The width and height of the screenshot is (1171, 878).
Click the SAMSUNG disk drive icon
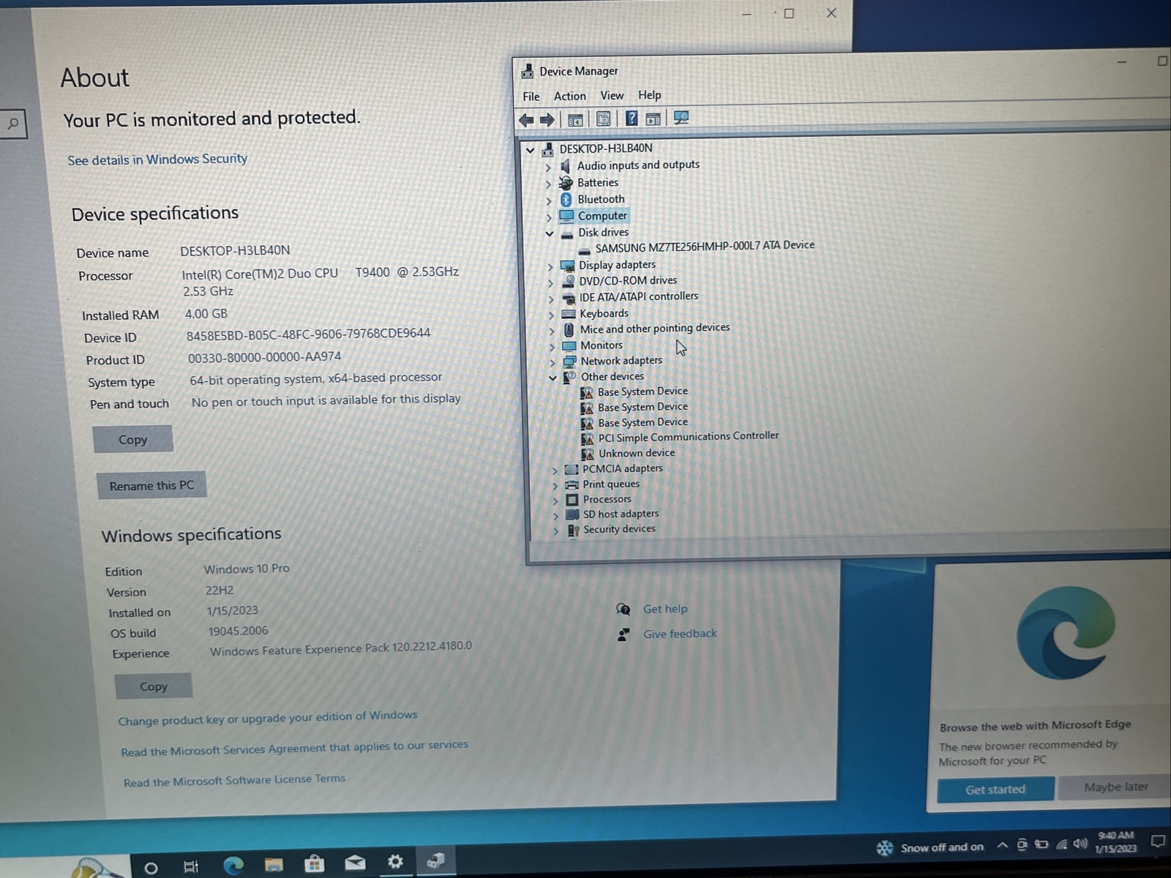point(585,250)
